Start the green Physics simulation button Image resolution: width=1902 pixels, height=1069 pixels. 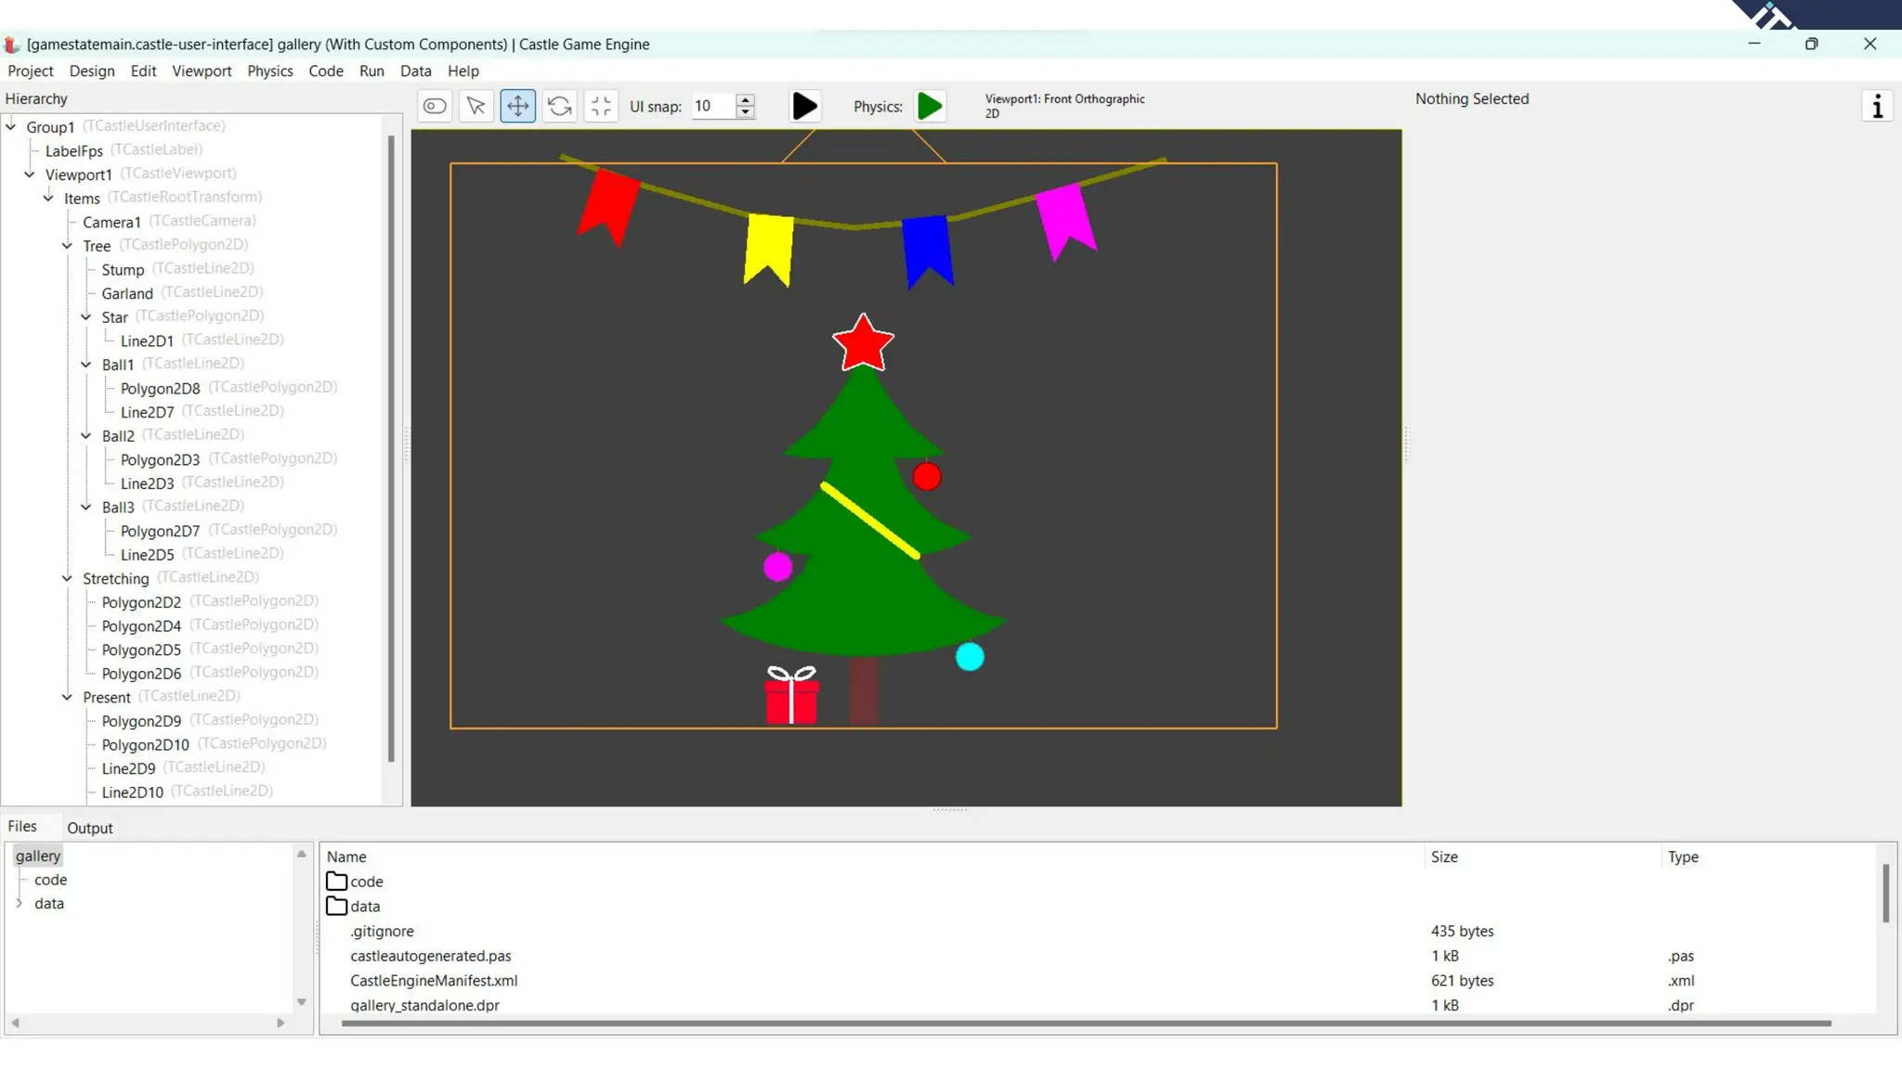(930, 106)
